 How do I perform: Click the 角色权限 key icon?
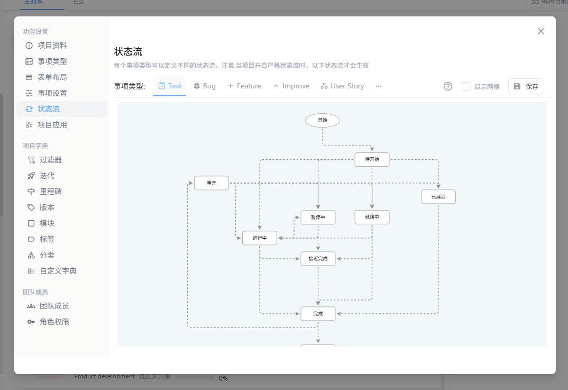(31, 322)
